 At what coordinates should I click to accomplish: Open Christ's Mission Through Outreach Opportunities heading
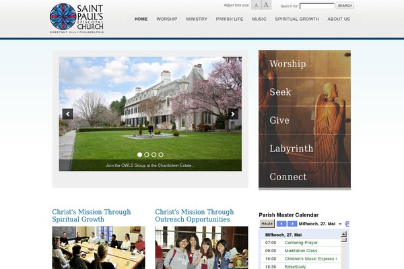click(x=195, y=215)
